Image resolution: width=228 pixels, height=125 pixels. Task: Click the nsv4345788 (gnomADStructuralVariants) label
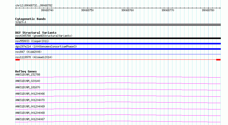pyautogui.click(x=44, y=36)
